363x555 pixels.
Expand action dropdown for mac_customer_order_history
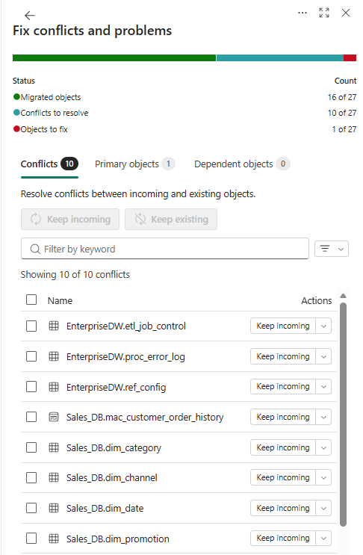[323, 417]
